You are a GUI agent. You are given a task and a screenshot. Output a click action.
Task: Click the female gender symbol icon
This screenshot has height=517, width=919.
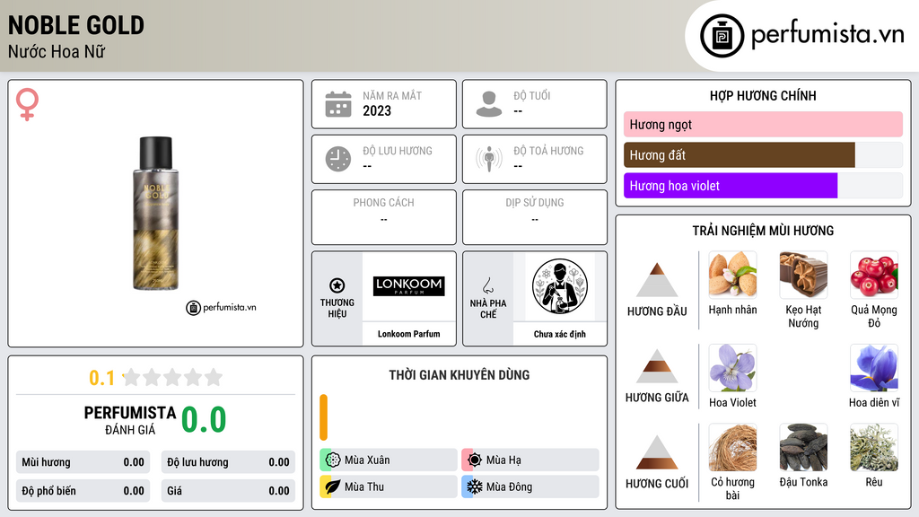[27, 104]
